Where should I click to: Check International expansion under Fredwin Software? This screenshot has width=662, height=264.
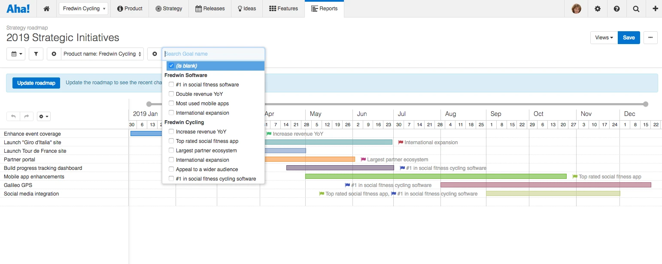171,113
